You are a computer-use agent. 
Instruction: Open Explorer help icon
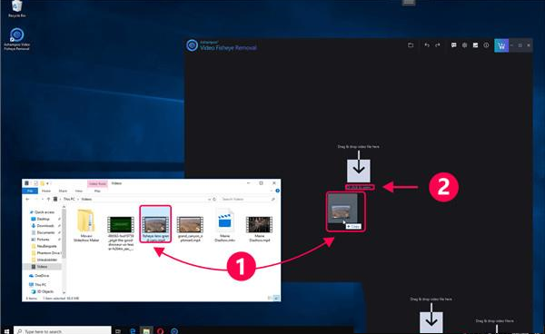coord(277,191)
